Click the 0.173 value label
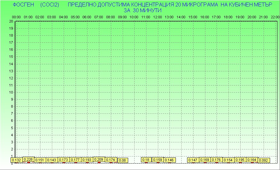 click(63, 160)
